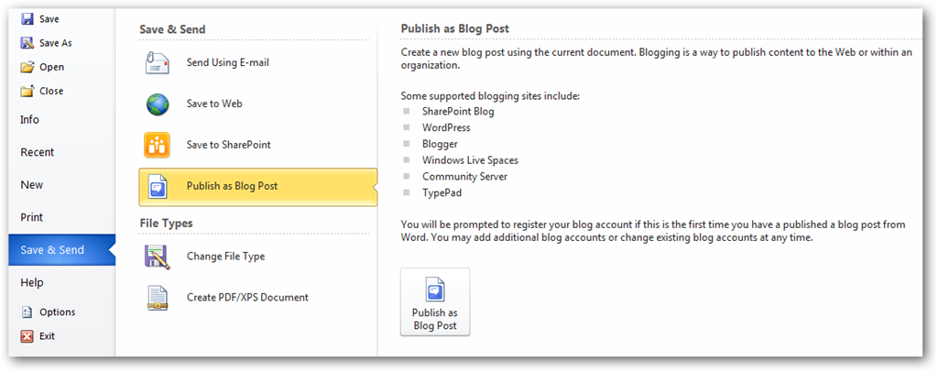938x372 pixels.
Task: Switch to the Recent tab
Action: click(x=38, y=152)
